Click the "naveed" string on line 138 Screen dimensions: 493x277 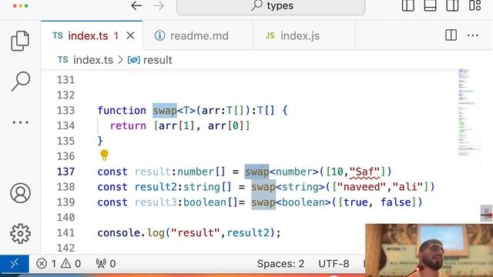(x=361, y=187)
